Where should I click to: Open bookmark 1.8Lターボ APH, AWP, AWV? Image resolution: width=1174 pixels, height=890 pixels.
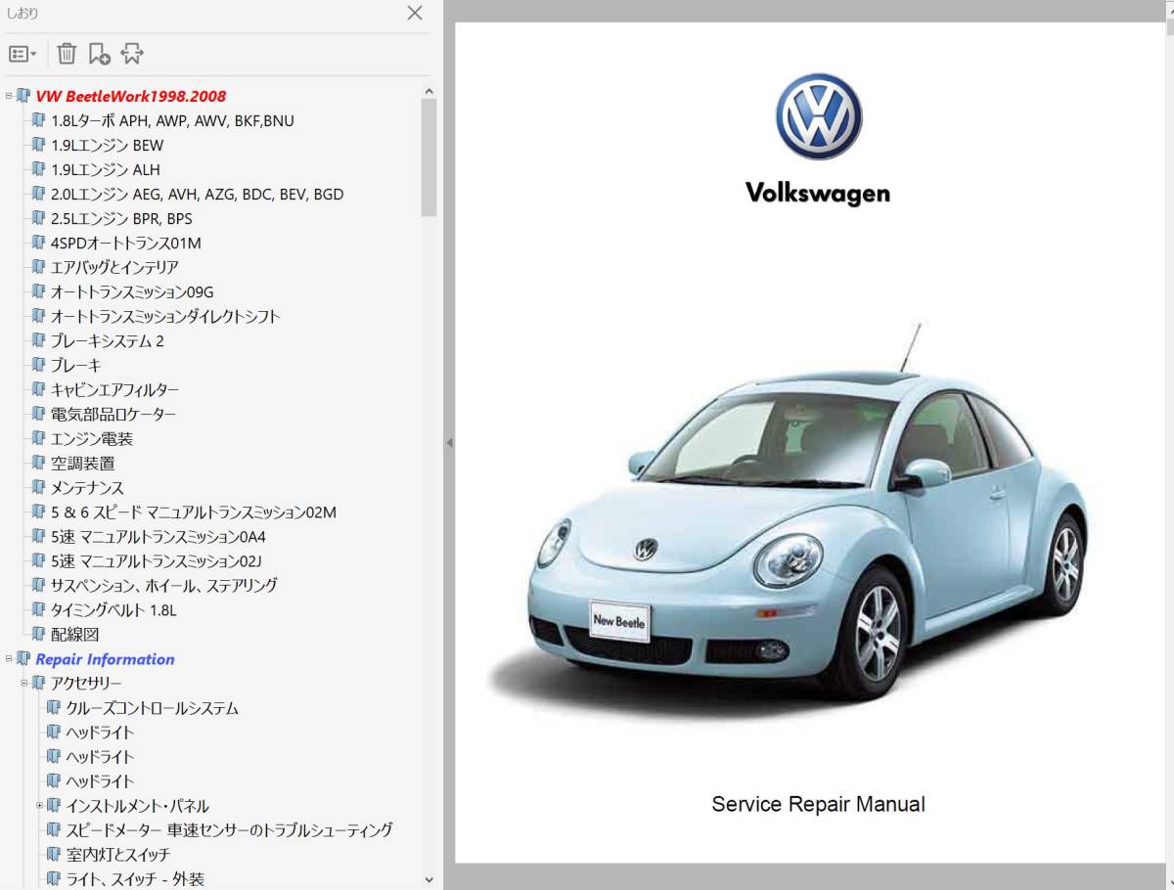(172, 120)
